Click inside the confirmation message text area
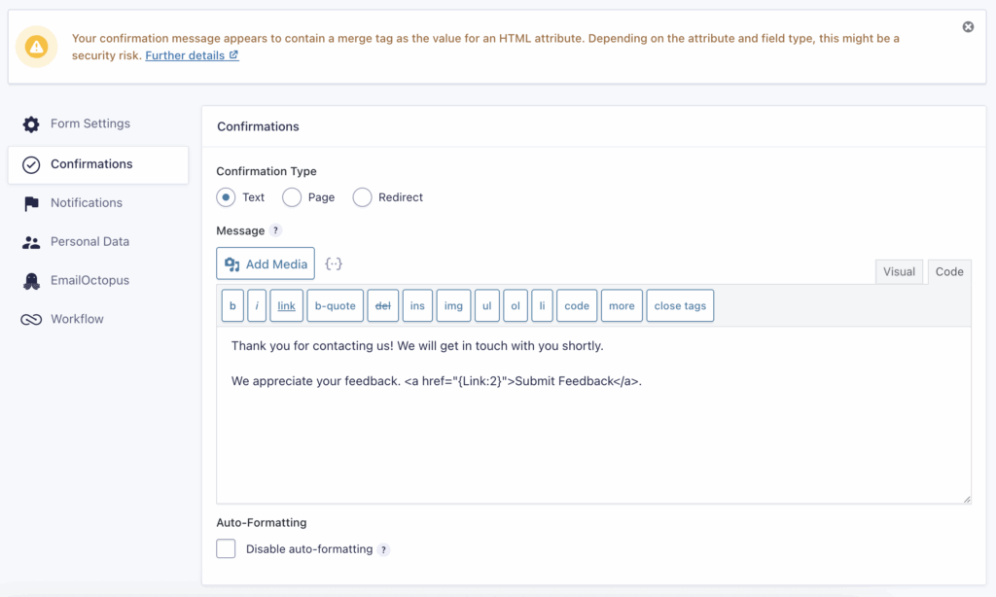 point(593,438)
